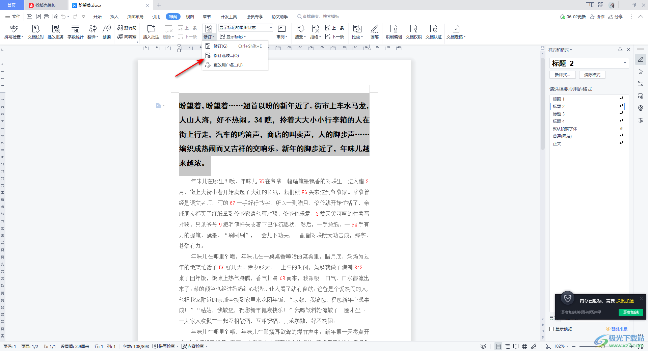Image resolution: width=648 pixels, height=351 pixels.
Task: Expand the 拼写检查 status bar dropdown
Action: (177, 347)
